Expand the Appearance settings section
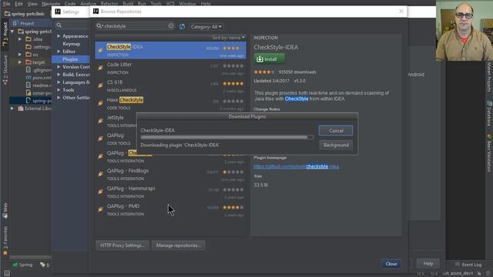This screenshot has width=493, height=277. click(59, 36)
